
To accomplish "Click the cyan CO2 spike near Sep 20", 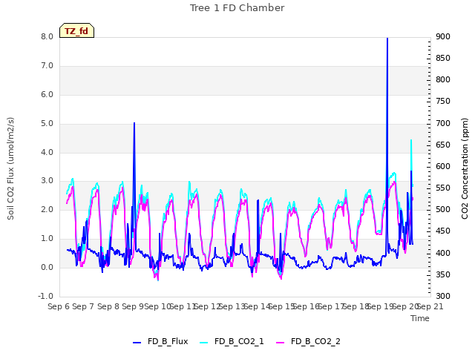I will 411,140.
